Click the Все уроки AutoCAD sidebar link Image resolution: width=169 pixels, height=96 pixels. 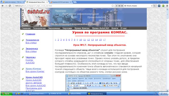coord(36,86)
